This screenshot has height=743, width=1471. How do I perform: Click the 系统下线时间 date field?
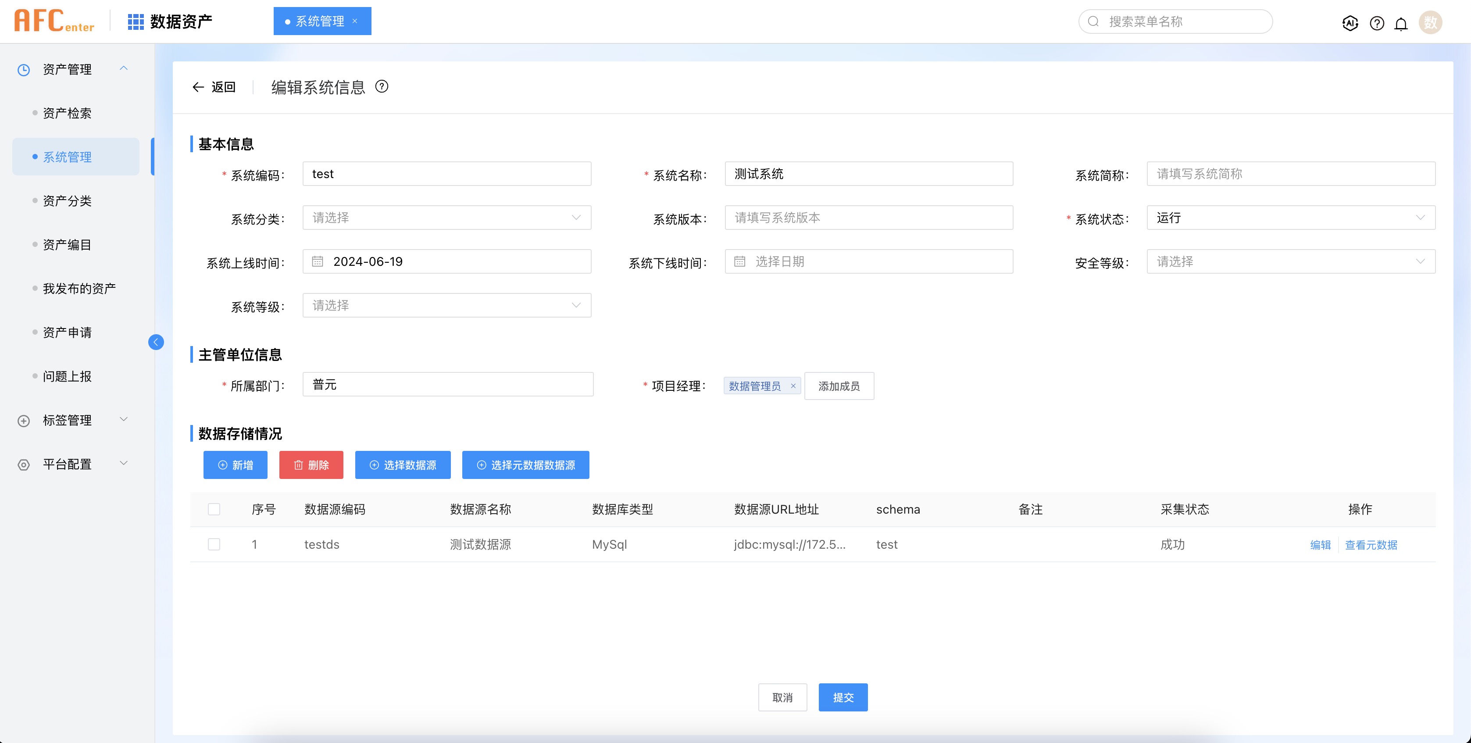868,261
